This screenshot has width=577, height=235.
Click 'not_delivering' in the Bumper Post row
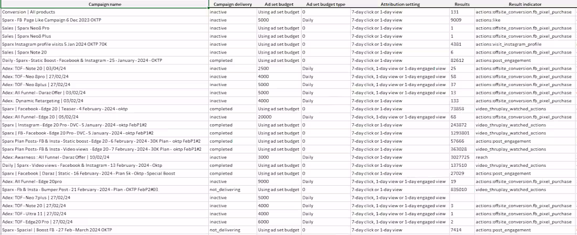[x=232, y=189]
